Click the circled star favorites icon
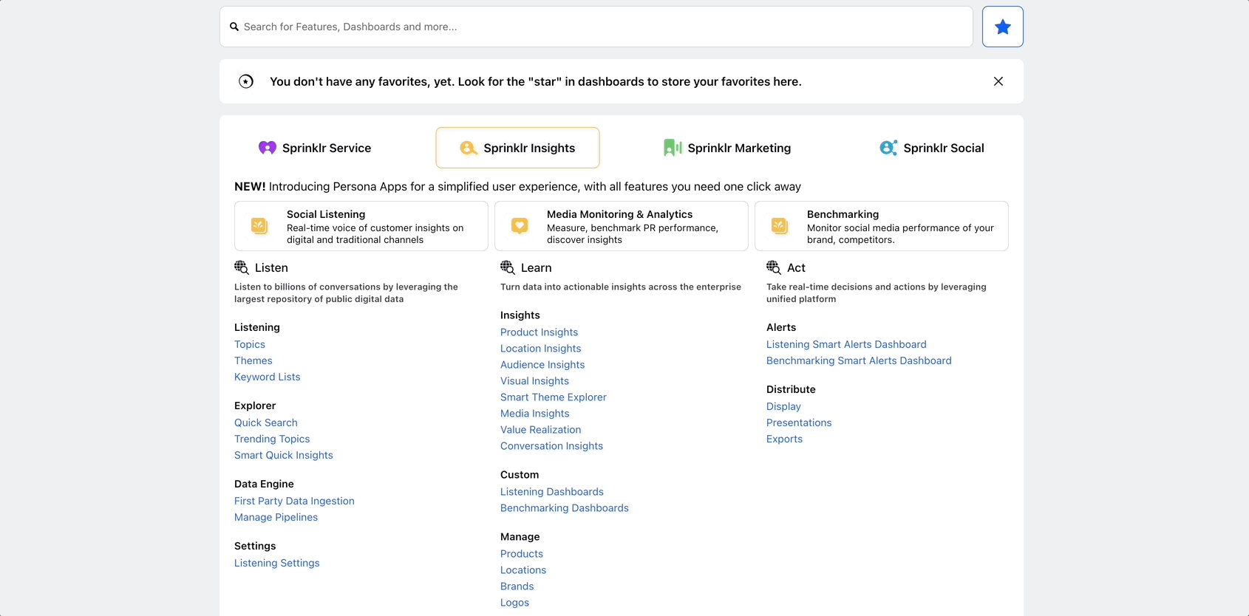This screenshot has height=616, width=1249. (x=246, y=81)
